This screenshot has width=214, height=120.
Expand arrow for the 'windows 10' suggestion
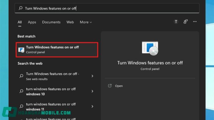point(92,91)
